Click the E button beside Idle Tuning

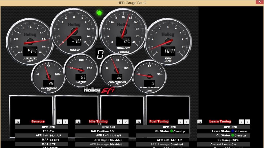click(x=78, y=121)
